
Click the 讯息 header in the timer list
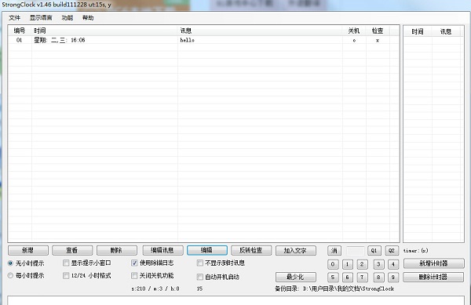[446, 31]
